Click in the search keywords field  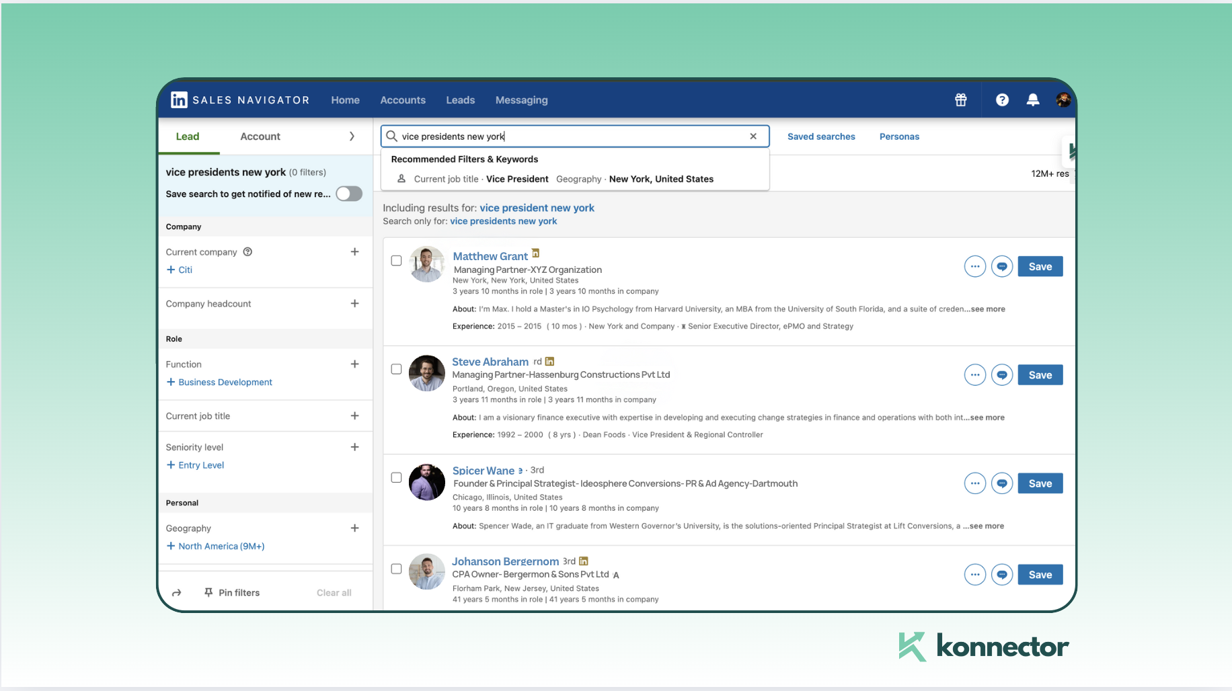pos(575,136)
